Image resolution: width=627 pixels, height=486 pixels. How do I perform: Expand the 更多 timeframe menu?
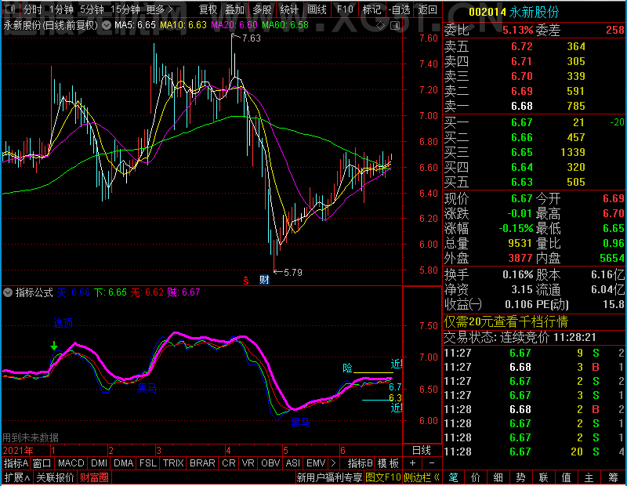tap(160, 9)
